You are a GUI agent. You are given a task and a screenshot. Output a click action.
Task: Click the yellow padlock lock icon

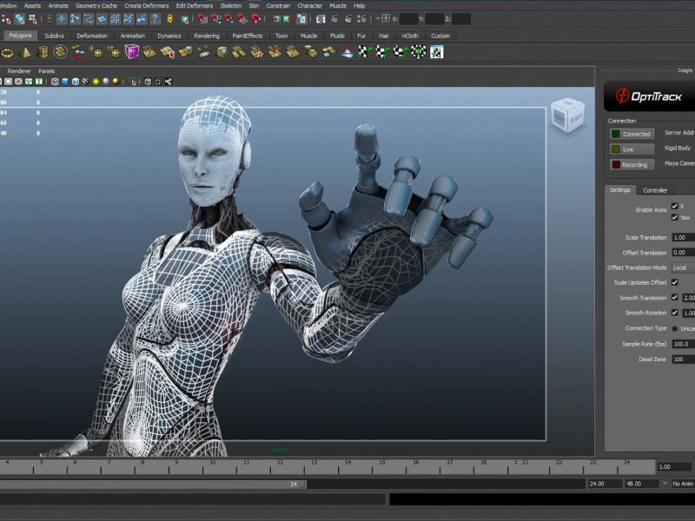coord(169,18)
